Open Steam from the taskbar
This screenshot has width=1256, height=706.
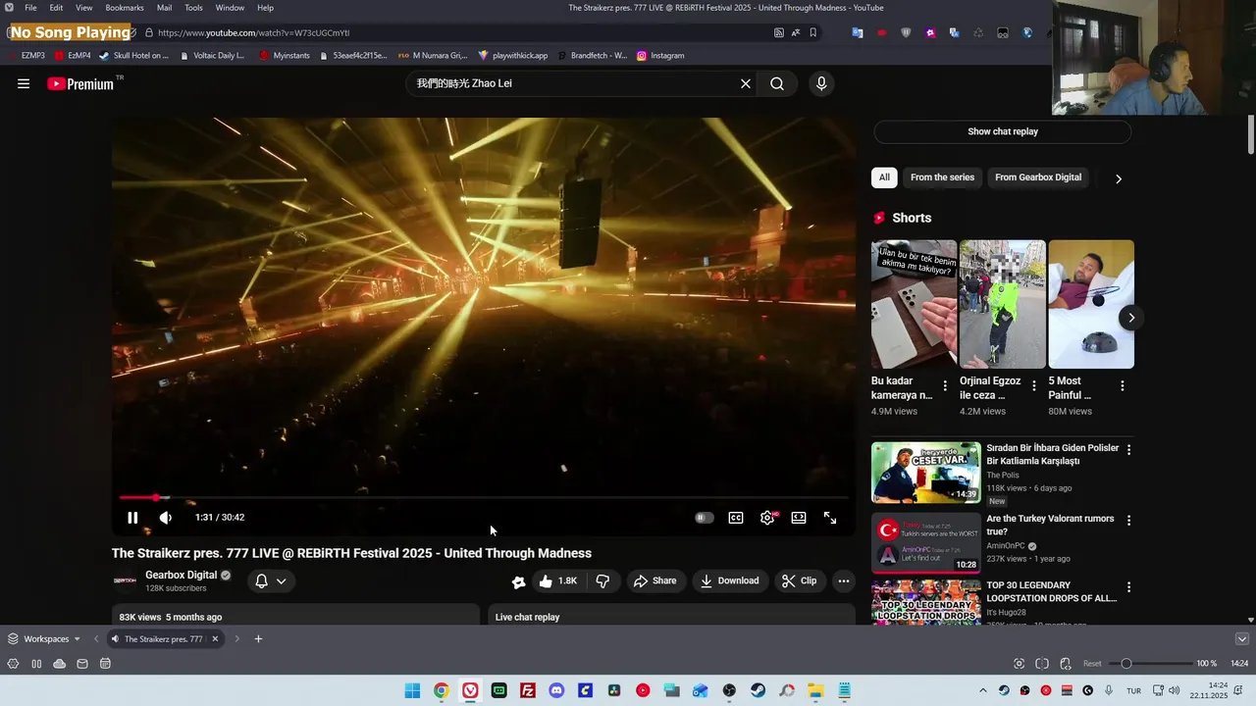[x=758, y=690]
